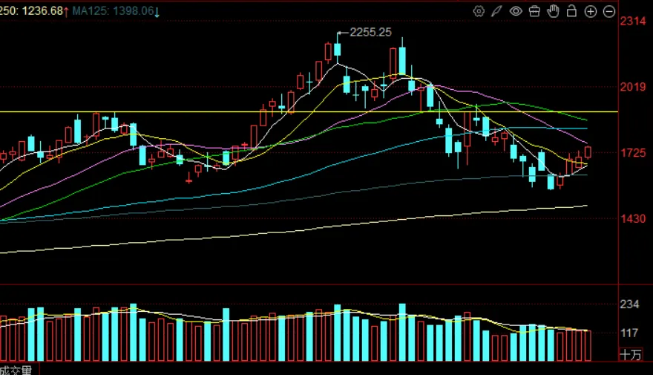
Task: Click the 234 volume axis label
Action: (x=629, y=304)
